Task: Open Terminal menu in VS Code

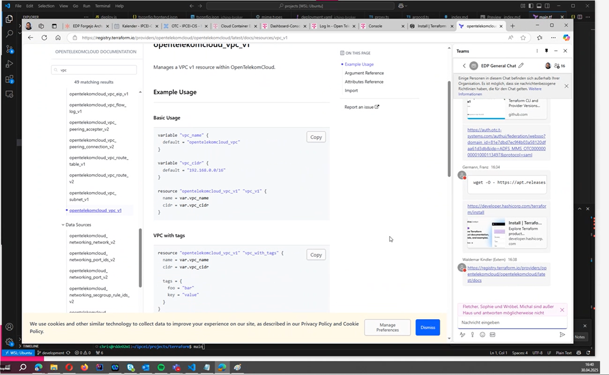Action: pyautogui.click(x=102, y=6)
